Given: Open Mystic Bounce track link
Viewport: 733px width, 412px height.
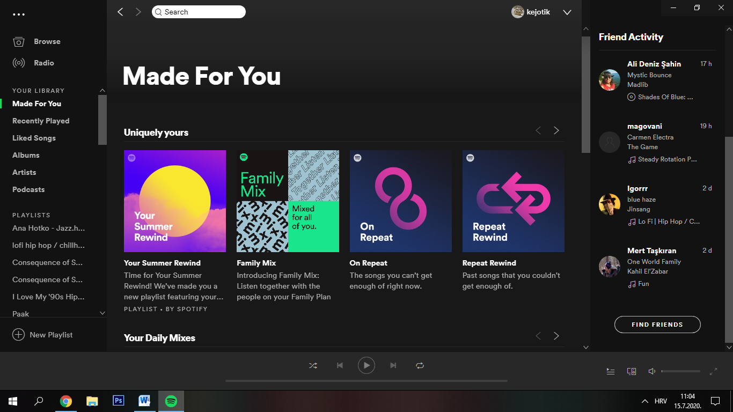Looking at the screenshot, I should [x=649, y=75].
